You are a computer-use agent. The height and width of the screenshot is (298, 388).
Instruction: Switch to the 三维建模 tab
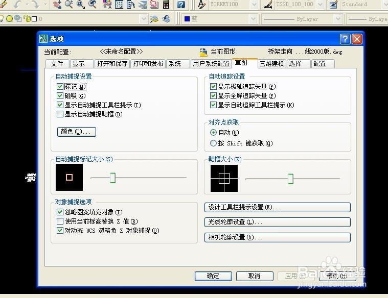pos(271,64)
